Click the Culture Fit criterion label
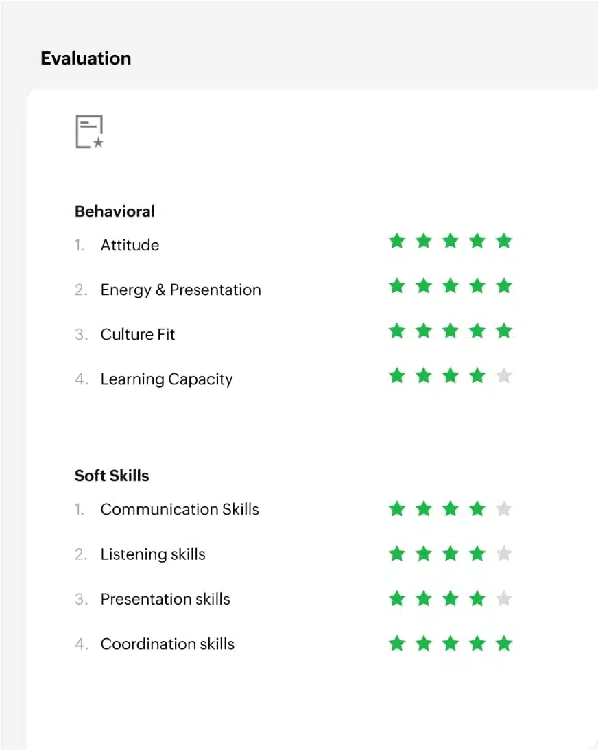This screenshot has width=598, height=750. (138, 335)
